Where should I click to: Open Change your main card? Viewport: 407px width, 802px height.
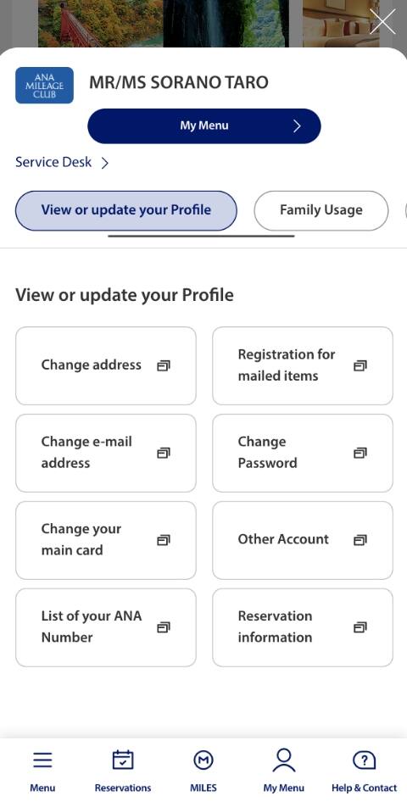[x=106, y=540]
